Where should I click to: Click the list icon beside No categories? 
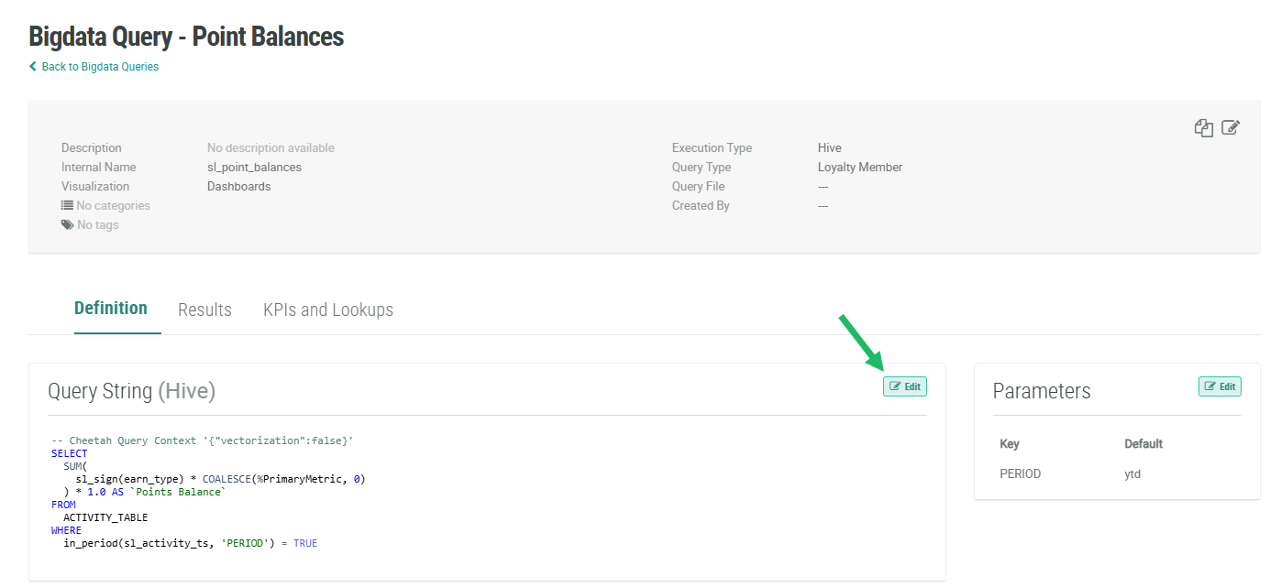coord(67,206)
